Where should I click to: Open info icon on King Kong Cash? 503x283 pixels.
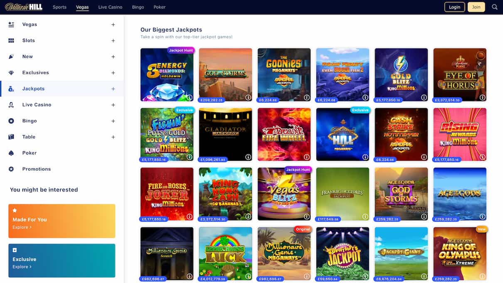(248, 217)
